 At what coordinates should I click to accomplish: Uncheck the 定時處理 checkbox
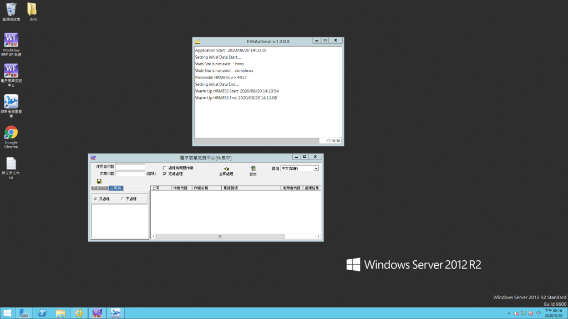(165, 174)
